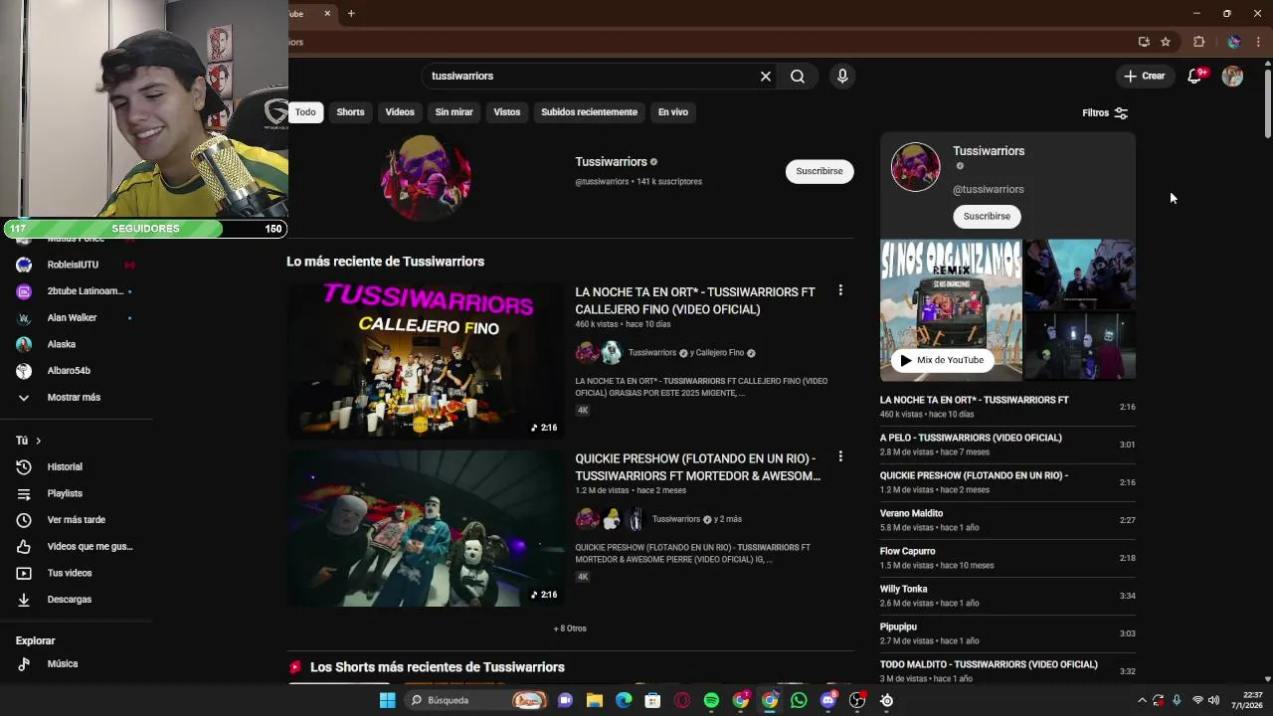Select the Shorts filter chip
The width and height of the screenshot is (1273, 716).
(350, 112)
